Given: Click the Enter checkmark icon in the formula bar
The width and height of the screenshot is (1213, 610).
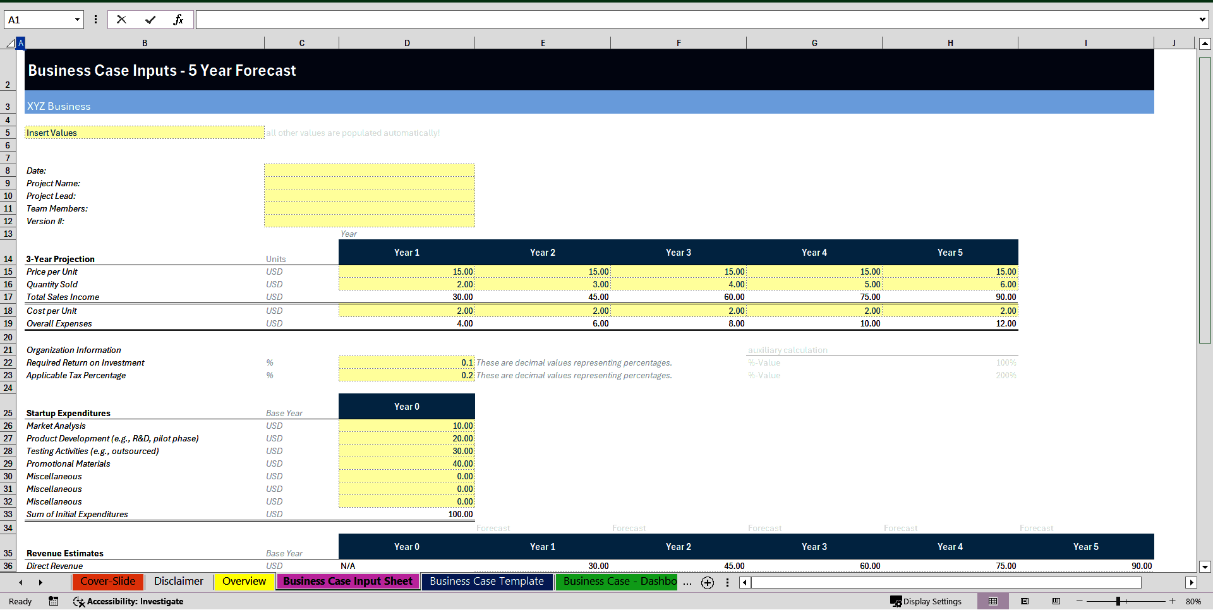Looking at the screenshot, I should pyautogui.click(x=150, y=19).
